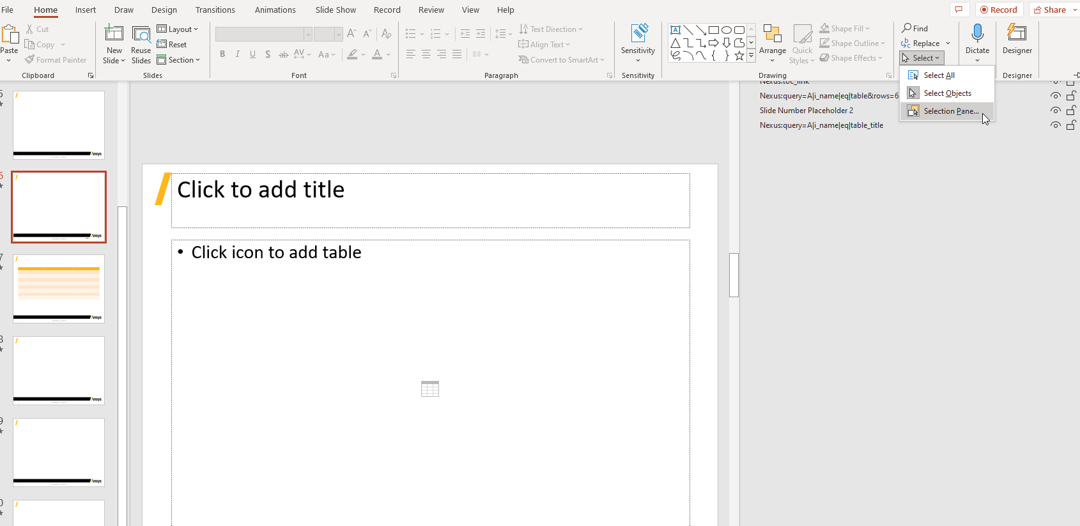Select the Isosceles Triangle shape
Viewport: 1080px width, 526px height.
(675, 43)
